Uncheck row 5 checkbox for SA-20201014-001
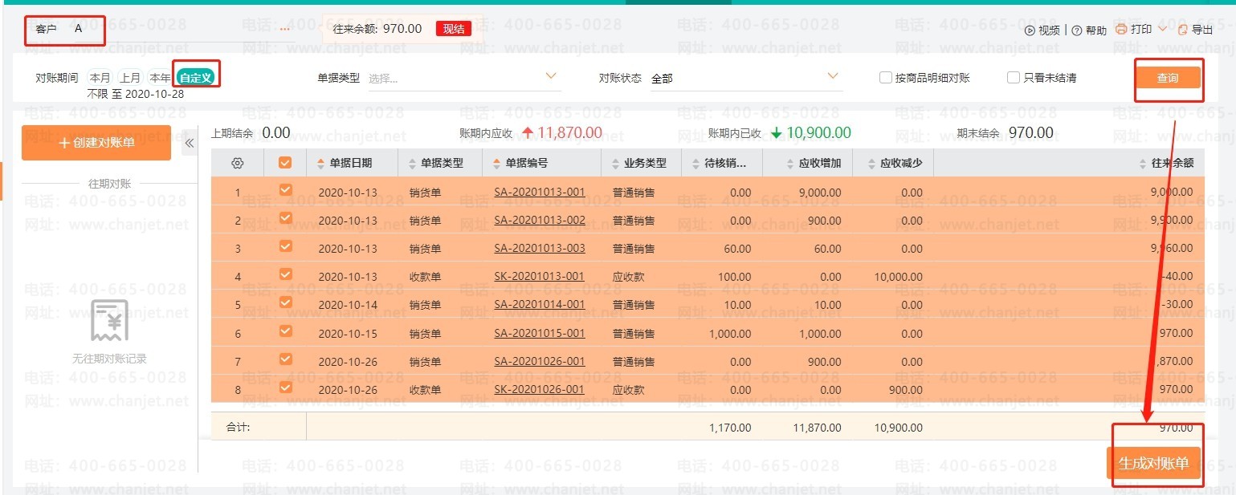Image resolution: width=1236 pixels, height=495 pixels. click(285, 303)
